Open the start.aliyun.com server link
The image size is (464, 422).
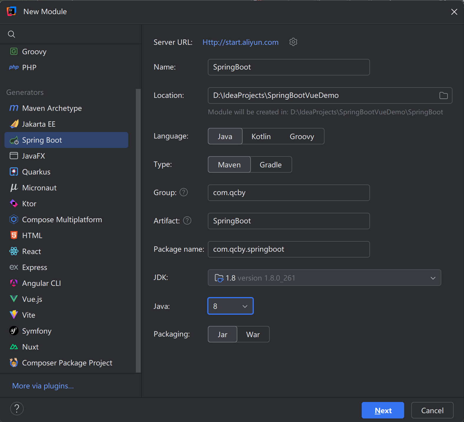241,42
